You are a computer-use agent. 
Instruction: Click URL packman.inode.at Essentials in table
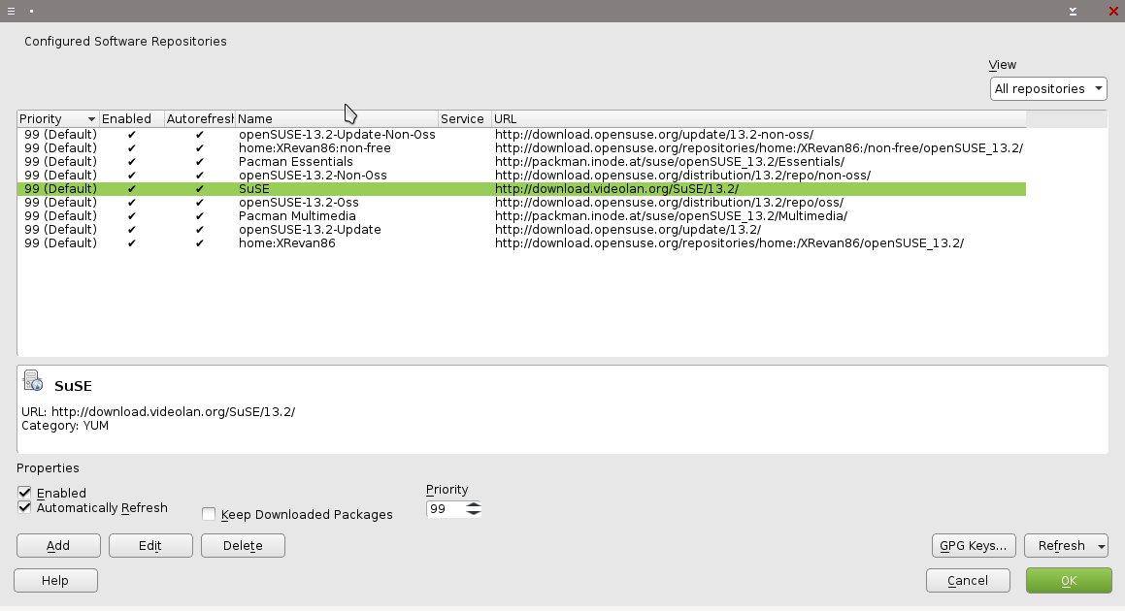click(x=670, y=161)
